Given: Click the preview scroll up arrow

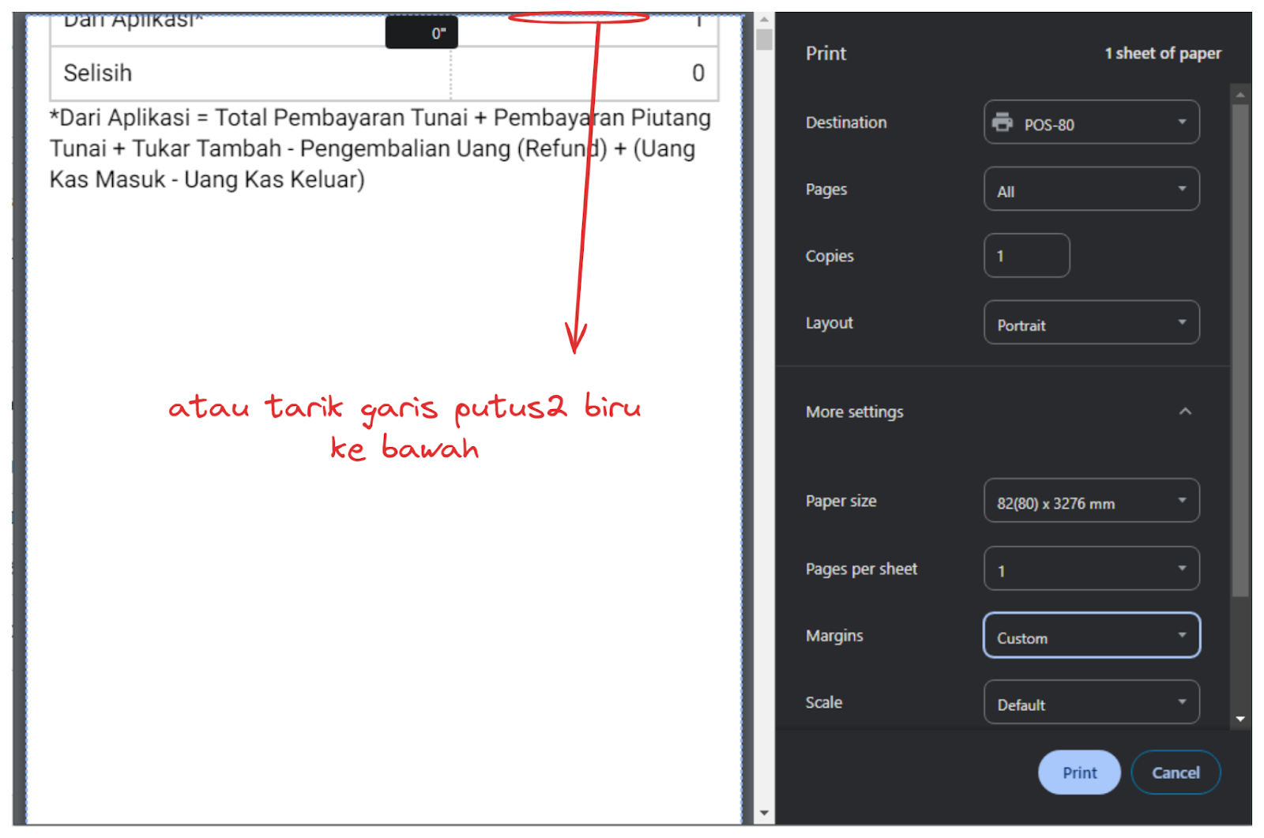Looking at the screenshot, I should 764,20.
